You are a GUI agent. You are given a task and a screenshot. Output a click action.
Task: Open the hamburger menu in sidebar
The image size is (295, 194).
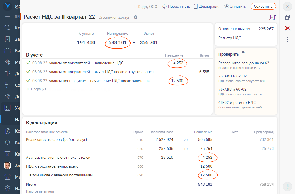point(7,16)
